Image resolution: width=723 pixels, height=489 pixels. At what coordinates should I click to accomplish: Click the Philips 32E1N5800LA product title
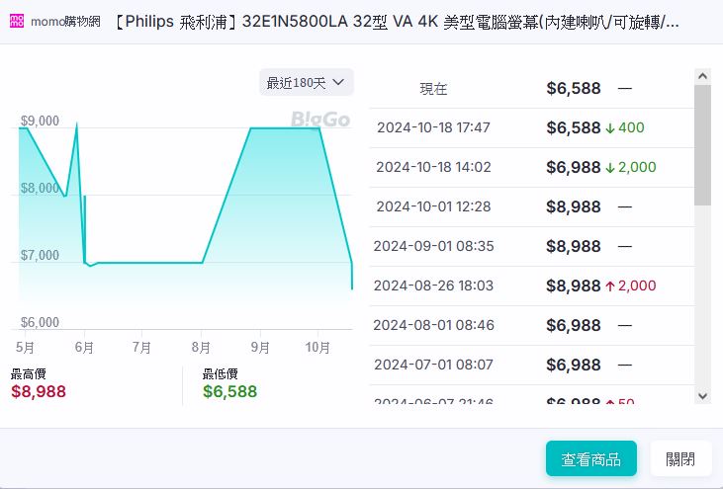pos(396,22)
